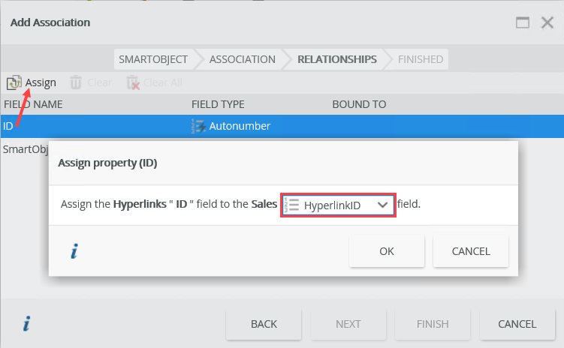Click the Clear All icon
The height and width of the screenshot is (348, 564).
(133, 82)
